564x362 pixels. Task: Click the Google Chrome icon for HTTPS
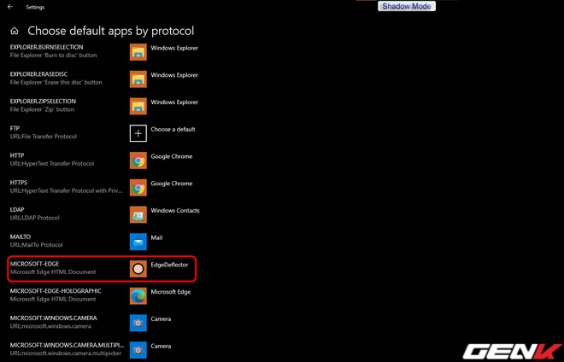coord(138,188)
